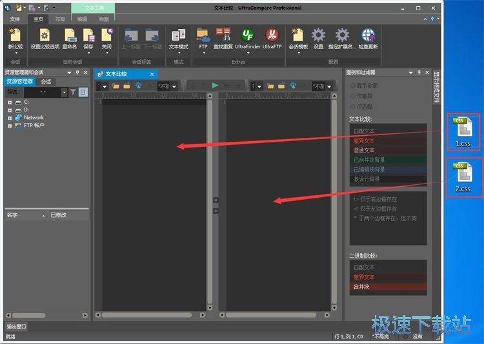Click the Check for Updates (检查更新) icon

(368, 37)
